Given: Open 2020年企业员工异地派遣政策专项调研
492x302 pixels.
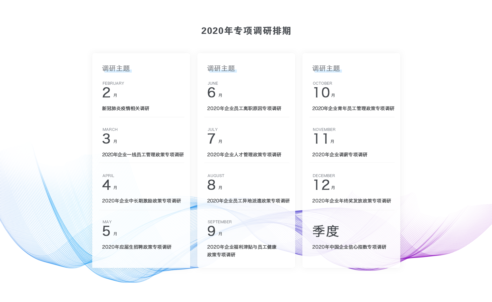Looking at the screenshot, I should point(248,201).
